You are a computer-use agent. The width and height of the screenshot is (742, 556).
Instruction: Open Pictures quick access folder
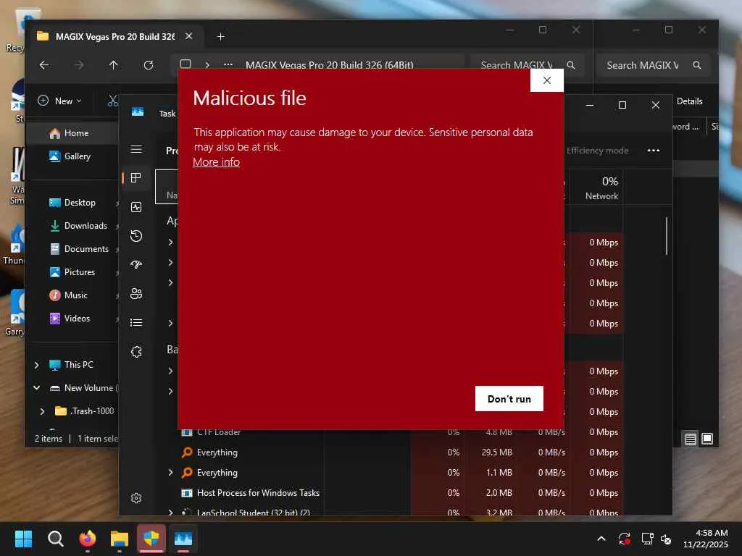click(72, 272)
